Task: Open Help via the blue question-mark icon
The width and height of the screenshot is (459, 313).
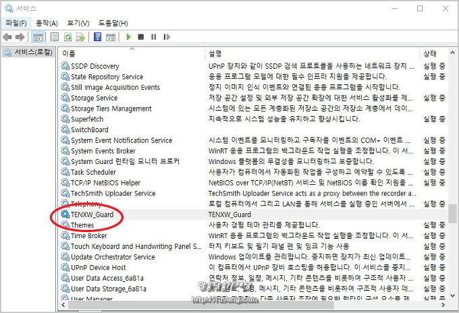Action: pos(98,37)
